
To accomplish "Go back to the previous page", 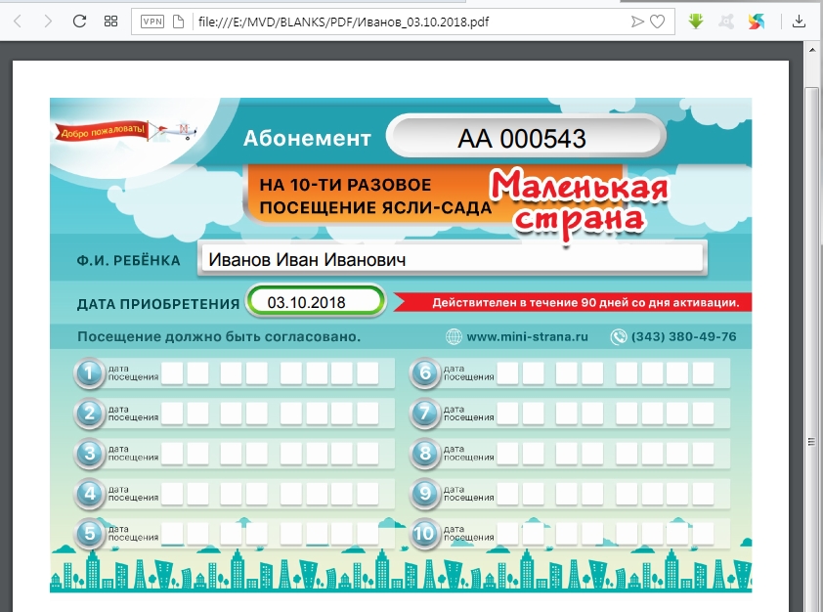I will coord(19,21).
